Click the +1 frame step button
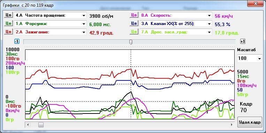The width and height of the screenshot is (266, 133). [x=243, y=41]
